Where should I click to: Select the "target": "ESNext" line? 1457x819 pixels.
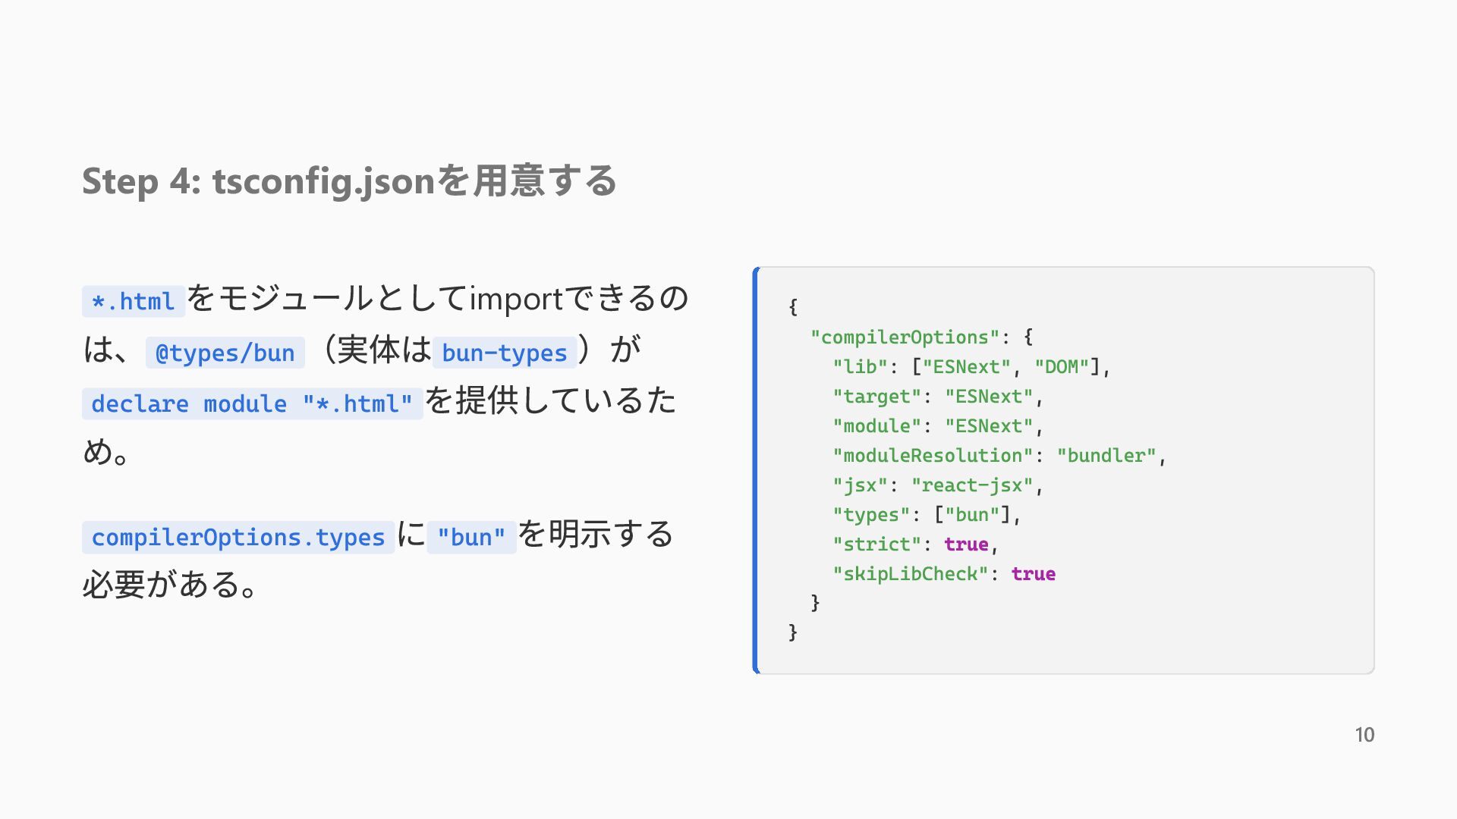click(x=938, y=397)
